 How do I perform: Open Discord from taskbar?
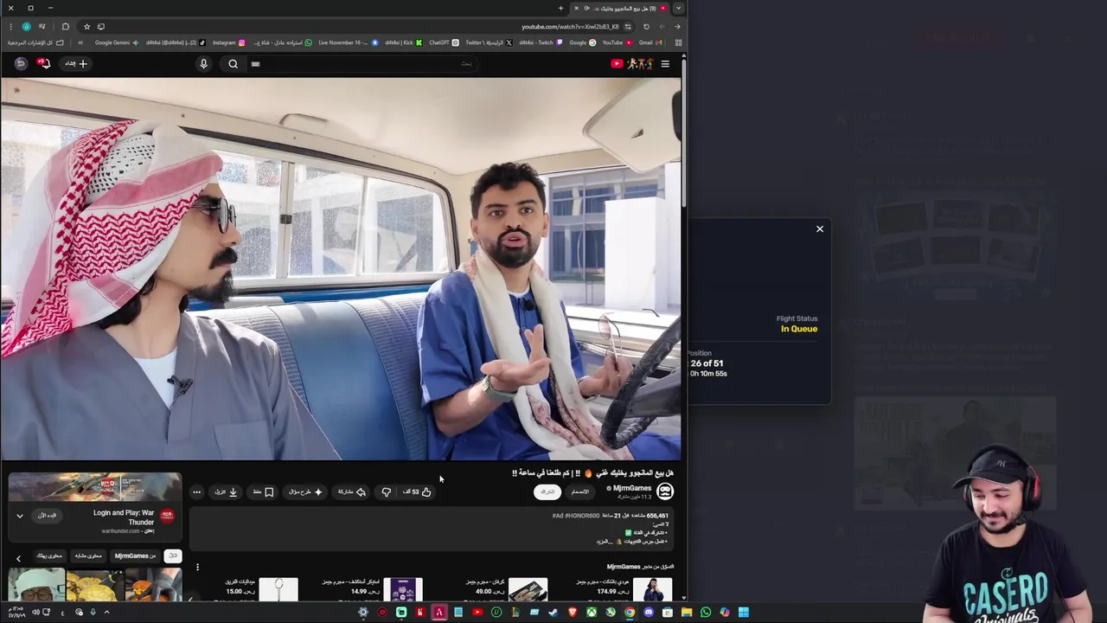[649, 613]
